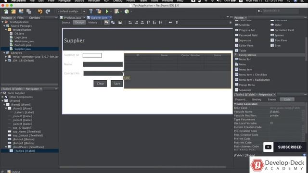
Task: Pick Spinner component from the palette
Action: pos(277,35)
